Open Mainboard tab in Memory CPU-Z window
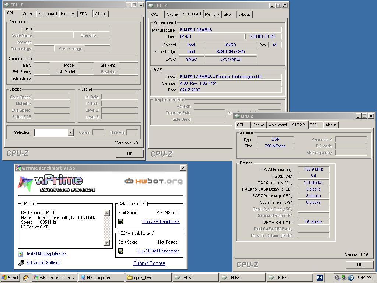Image resolution: width=377 pixels, height=283 pixels. (x=278, y=125)
